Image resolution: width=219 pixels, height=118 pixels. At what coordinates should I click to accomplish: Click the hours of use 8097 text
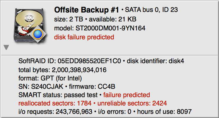tap(164, 112)
